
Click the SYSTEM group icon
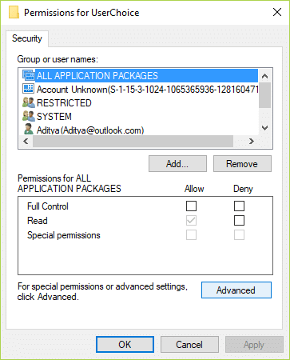point(29,116)
